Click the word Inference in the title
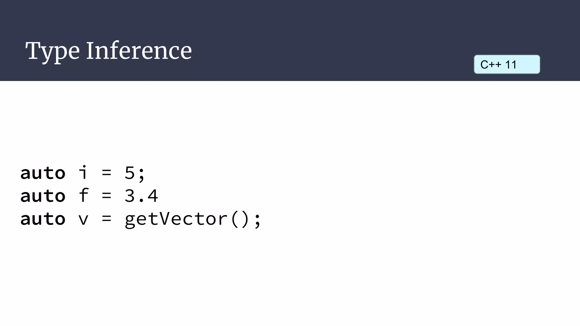Screen dimensions: 580x326 pos(139,51)
